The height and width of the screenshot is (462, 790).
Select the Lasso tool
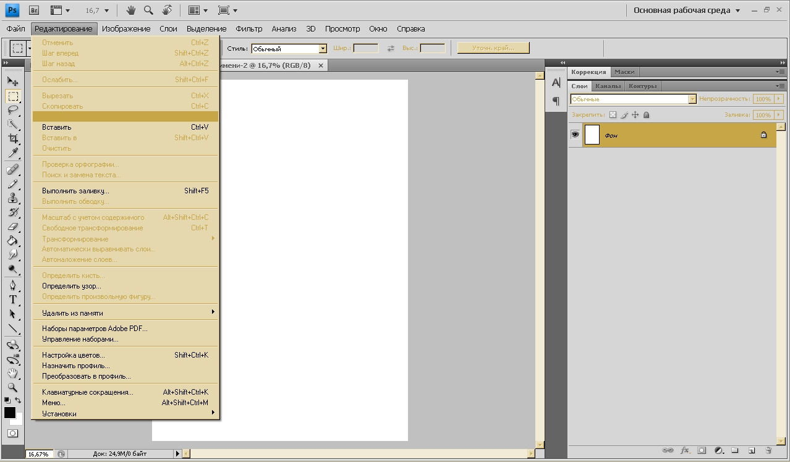tap(12, 111)
